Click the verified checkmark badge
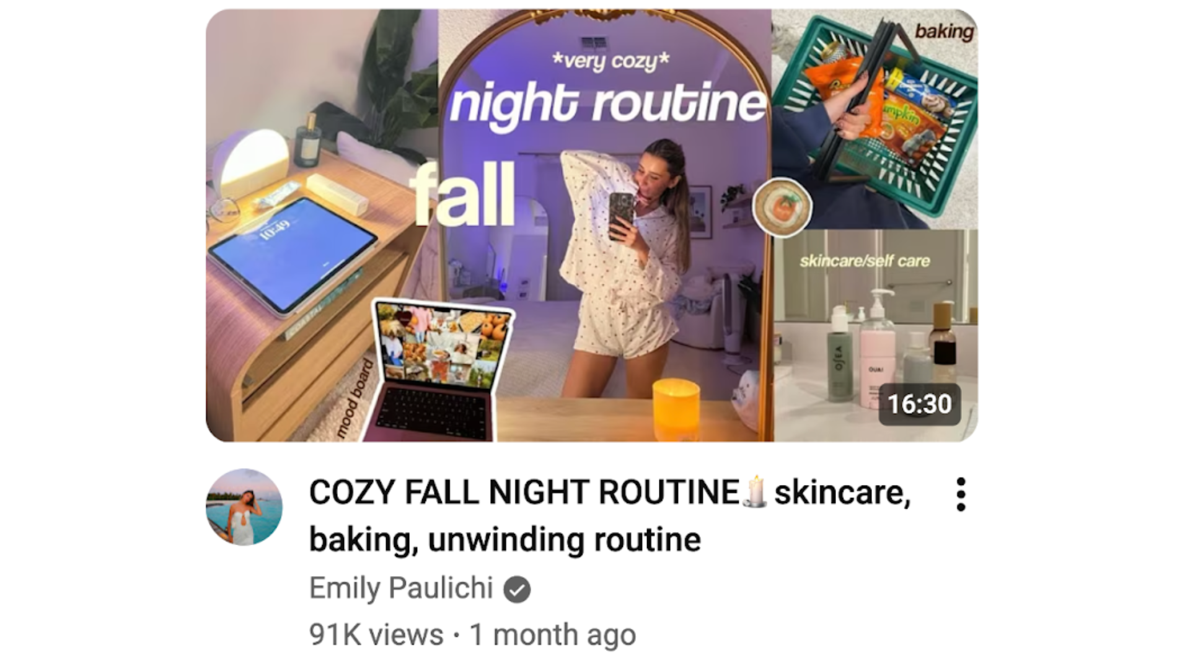This screenshot has width=1190, height=669. [x=517, y=589]
